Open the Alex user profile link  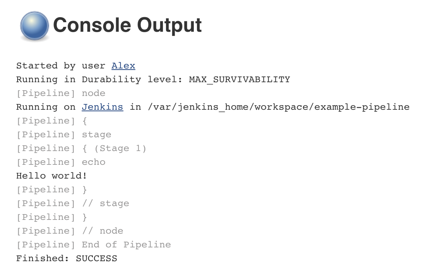pyautogui.click(x=123, y=66)
